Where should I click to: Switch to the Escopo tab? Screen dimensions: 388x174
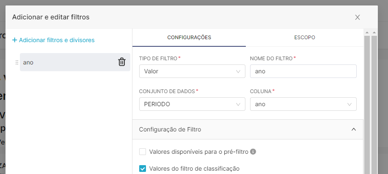point(304,37)
